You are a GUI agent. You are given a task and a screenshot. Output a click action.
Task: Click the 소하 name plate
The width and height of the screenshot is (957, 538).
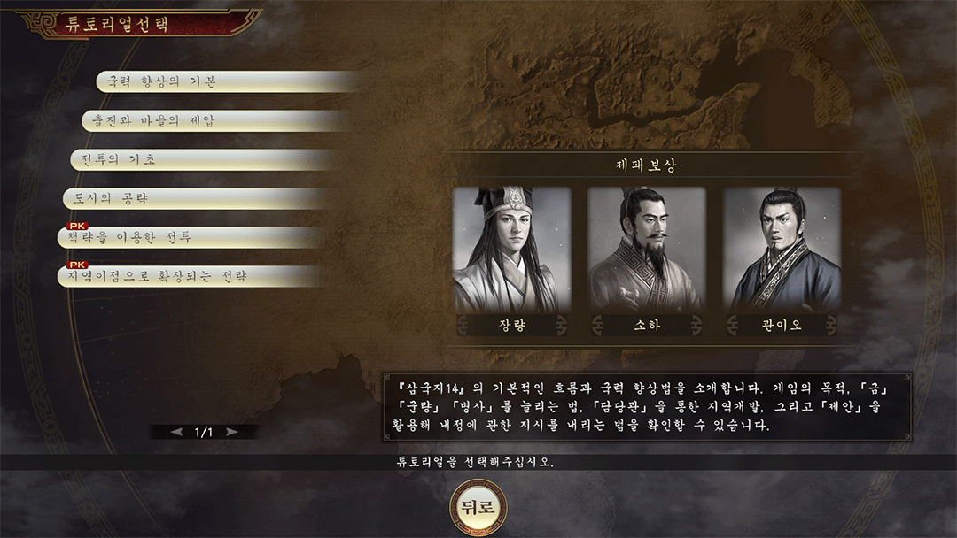click(647, 325)
